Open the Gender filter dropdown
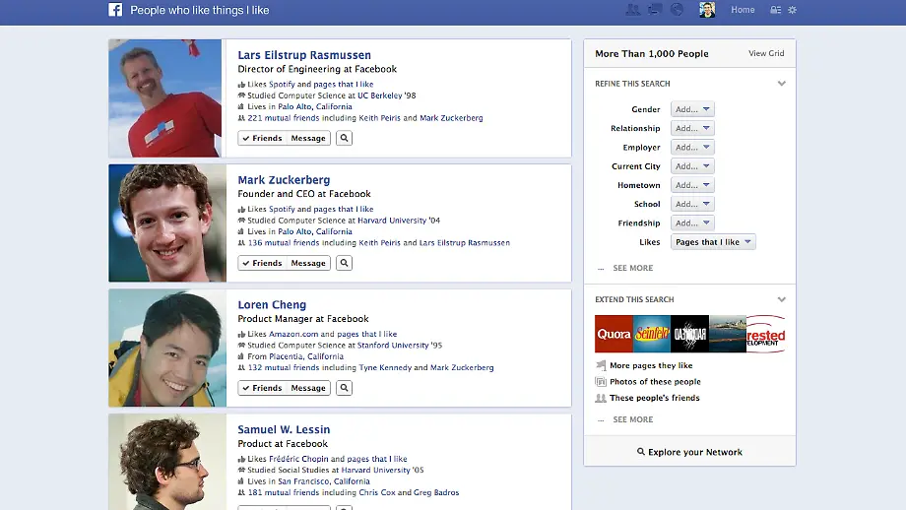The image size is (906, 510). [x=692, y=109]
